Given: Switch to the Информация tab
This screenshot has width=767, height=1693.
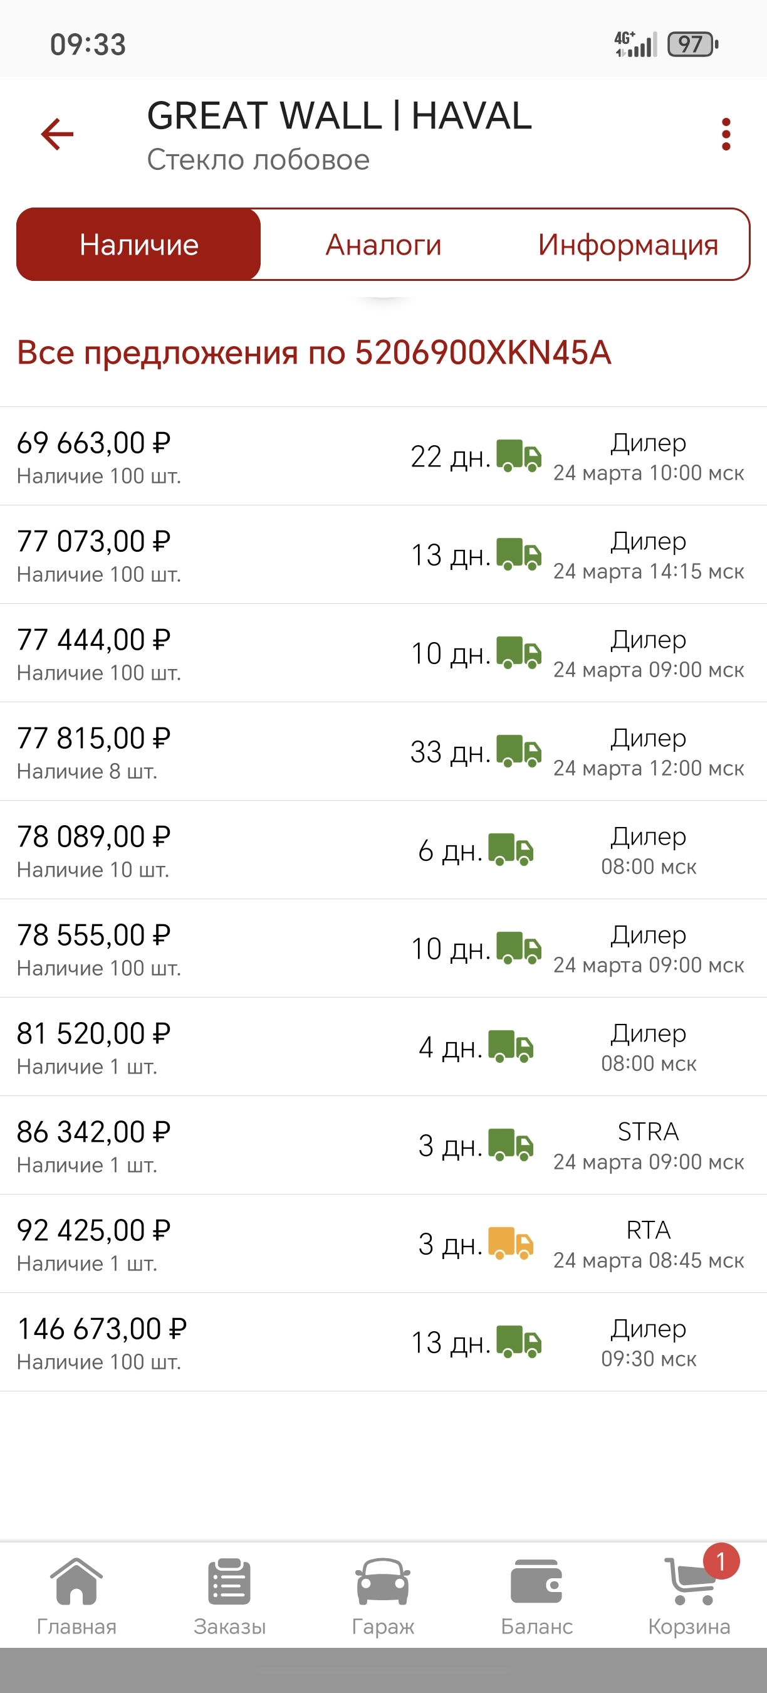Looking at the screenshot, I should (x=628, y=245).
